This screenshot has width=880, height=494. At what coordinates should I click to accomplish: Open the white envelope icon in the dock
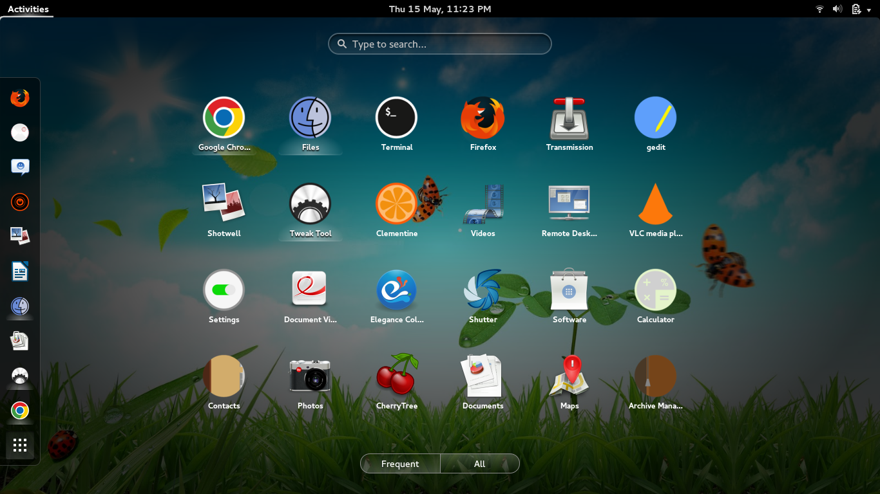pyautogui.click(x=20, y=133)
